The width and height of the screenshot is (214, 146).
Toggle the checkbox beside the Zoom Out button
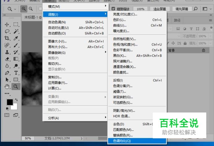coord(41,9)
